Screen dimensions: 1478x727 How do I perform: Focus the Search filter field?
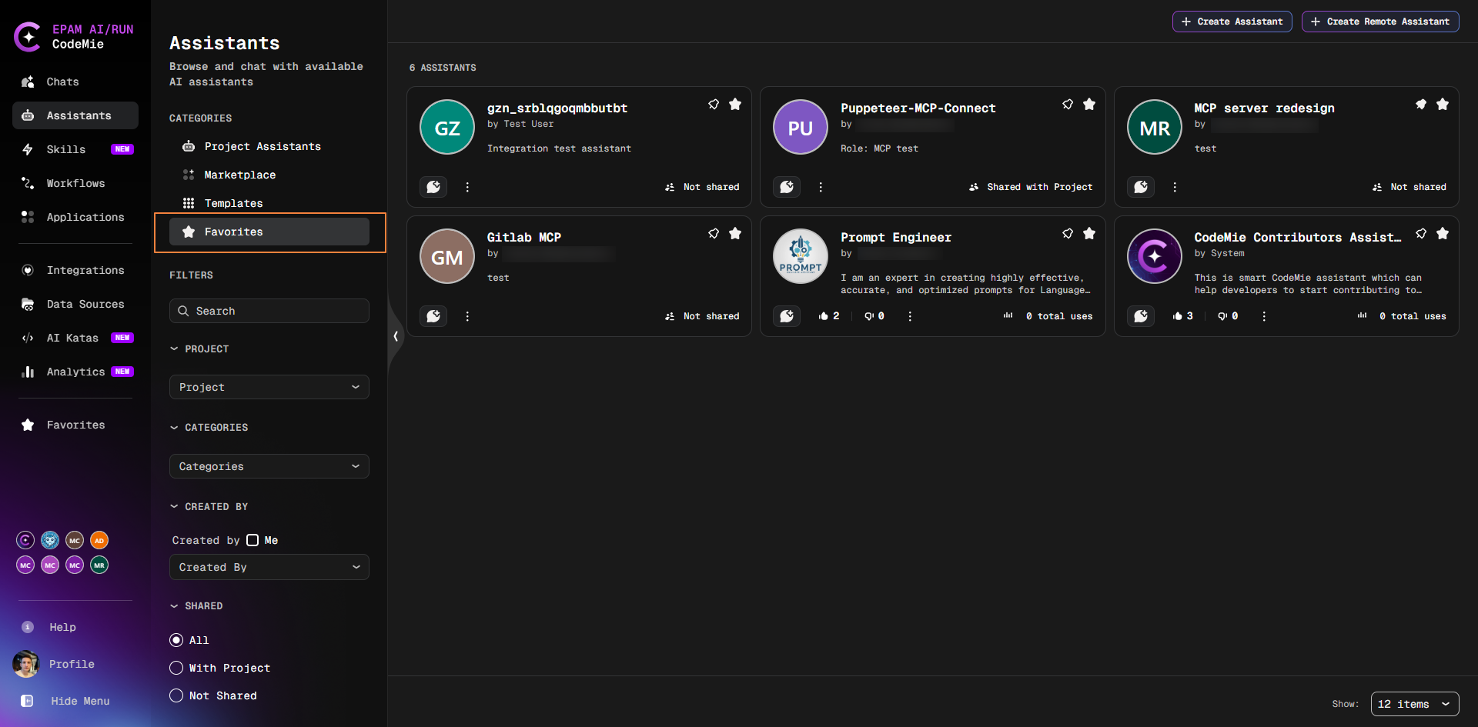269,311
